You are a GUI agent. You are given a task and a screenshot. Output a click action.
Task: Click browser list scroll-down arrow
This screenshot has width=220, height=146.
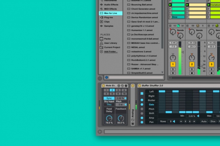click(x=162, y=72)
